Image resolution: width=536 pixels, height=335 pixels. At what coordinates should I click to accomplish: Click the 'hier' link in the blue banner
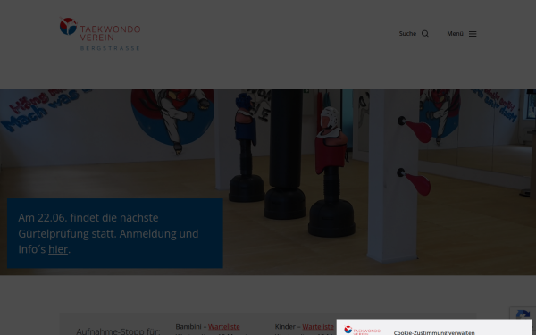pos(58,249)
